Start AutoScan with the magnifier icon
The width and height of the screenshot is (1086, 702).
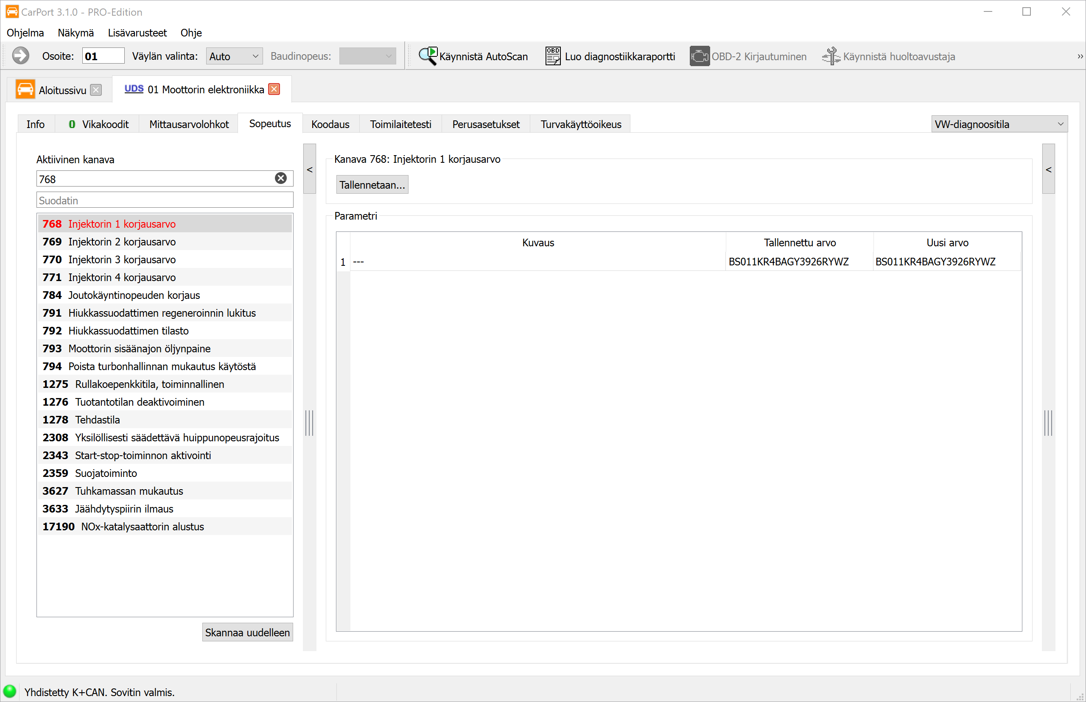[428, 56]
